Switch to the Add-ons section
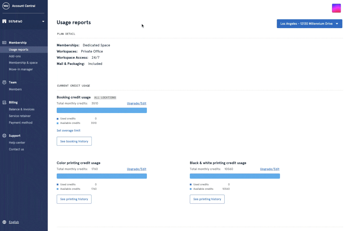 click(x=15, y=56)
